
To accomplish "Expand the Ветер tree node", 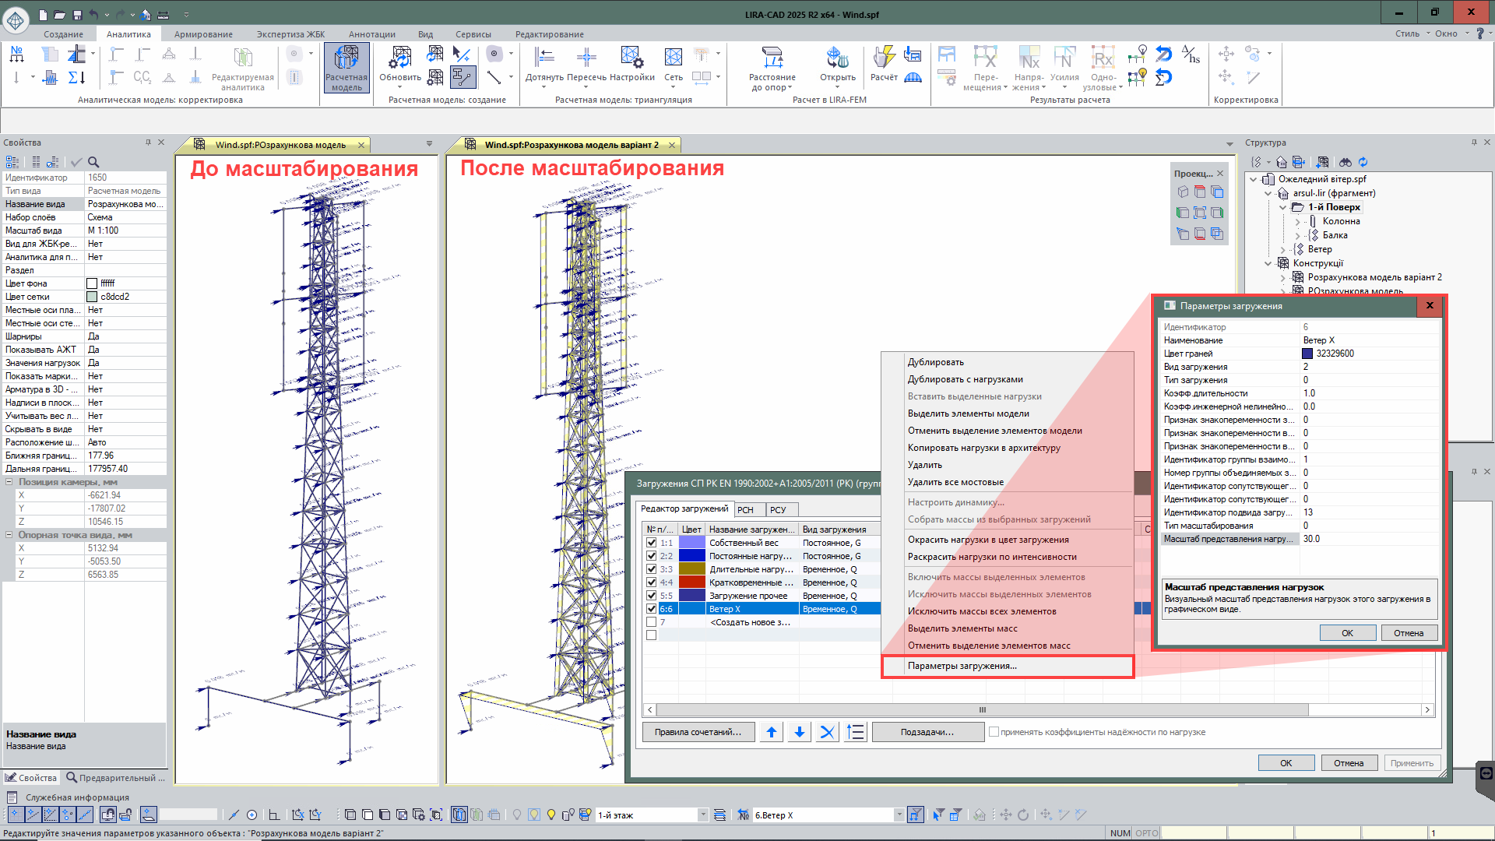I will [1283, 249].
